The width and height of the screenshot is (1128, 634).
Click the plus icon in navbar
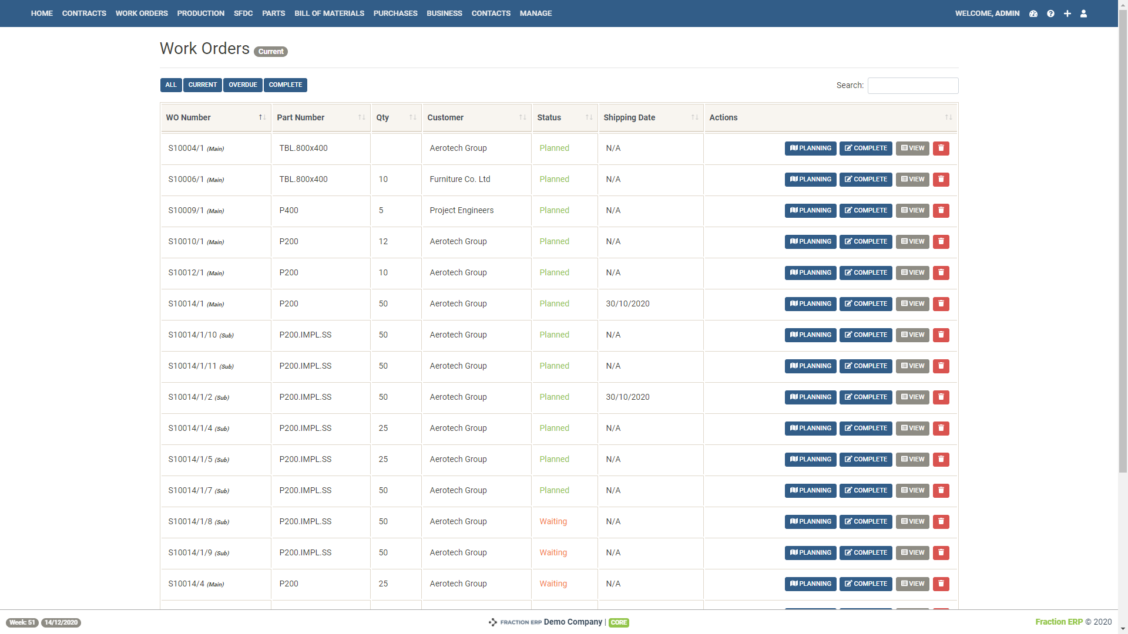(1067, 14)
